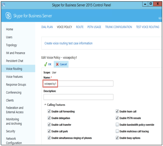
Task: Open Conferencing section
Action: [x=14, y=92]
